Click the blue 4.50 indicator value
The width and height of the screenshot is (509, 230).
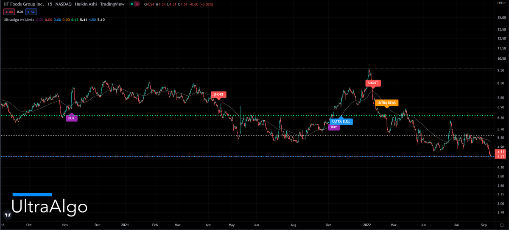pos(92,19)
